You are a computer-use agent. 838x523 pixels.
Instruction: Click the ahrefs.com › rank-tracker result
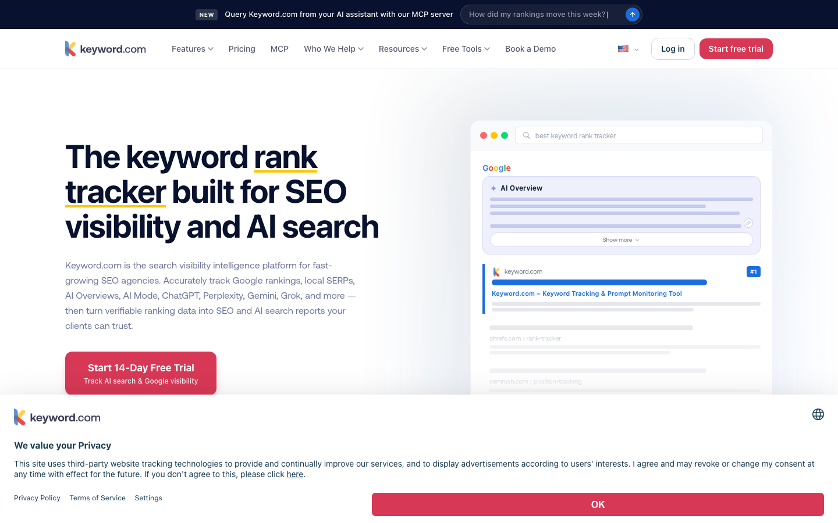tap(525, 338)
